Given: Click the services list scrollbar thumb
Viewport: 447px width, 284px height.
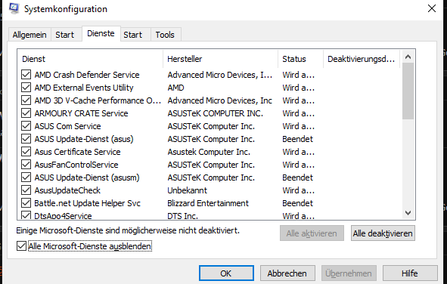Looking at the screenshot, I should click(408, 91).
